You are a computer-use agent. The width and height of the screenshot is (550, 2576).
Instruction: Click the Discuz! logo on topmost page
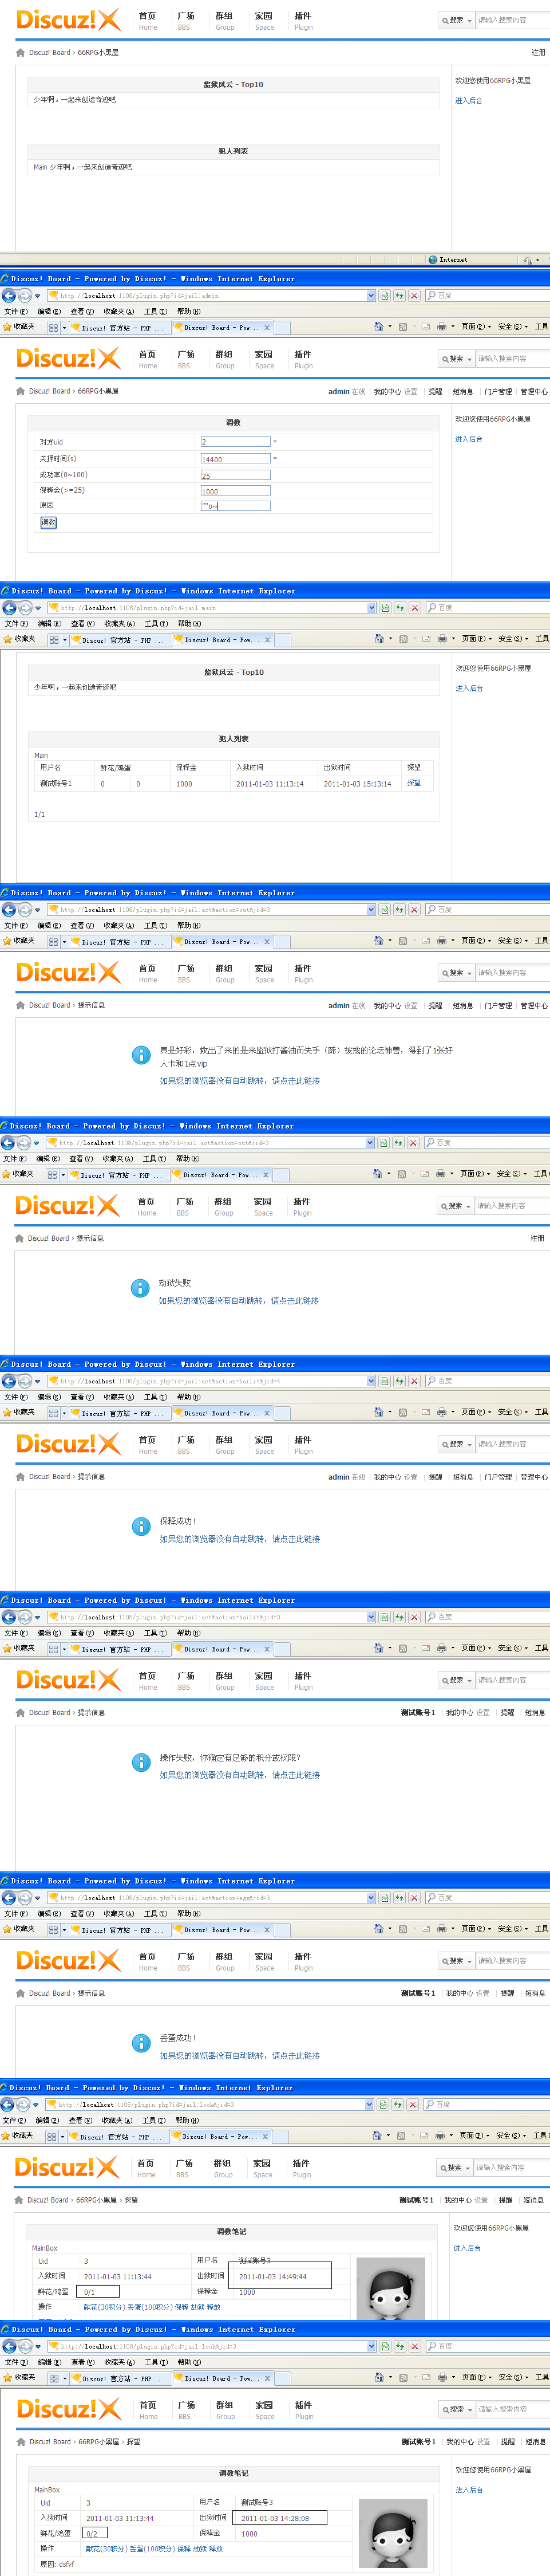pyautogui.click(x=68, y=19)
